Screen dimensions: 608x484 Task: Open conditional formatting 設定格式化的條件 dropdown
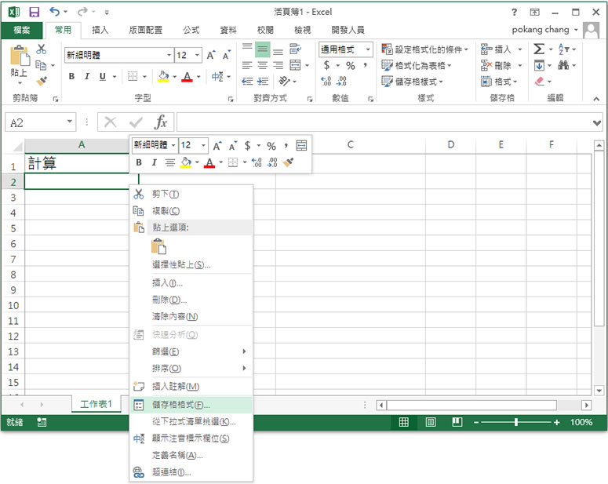point(425,49)
